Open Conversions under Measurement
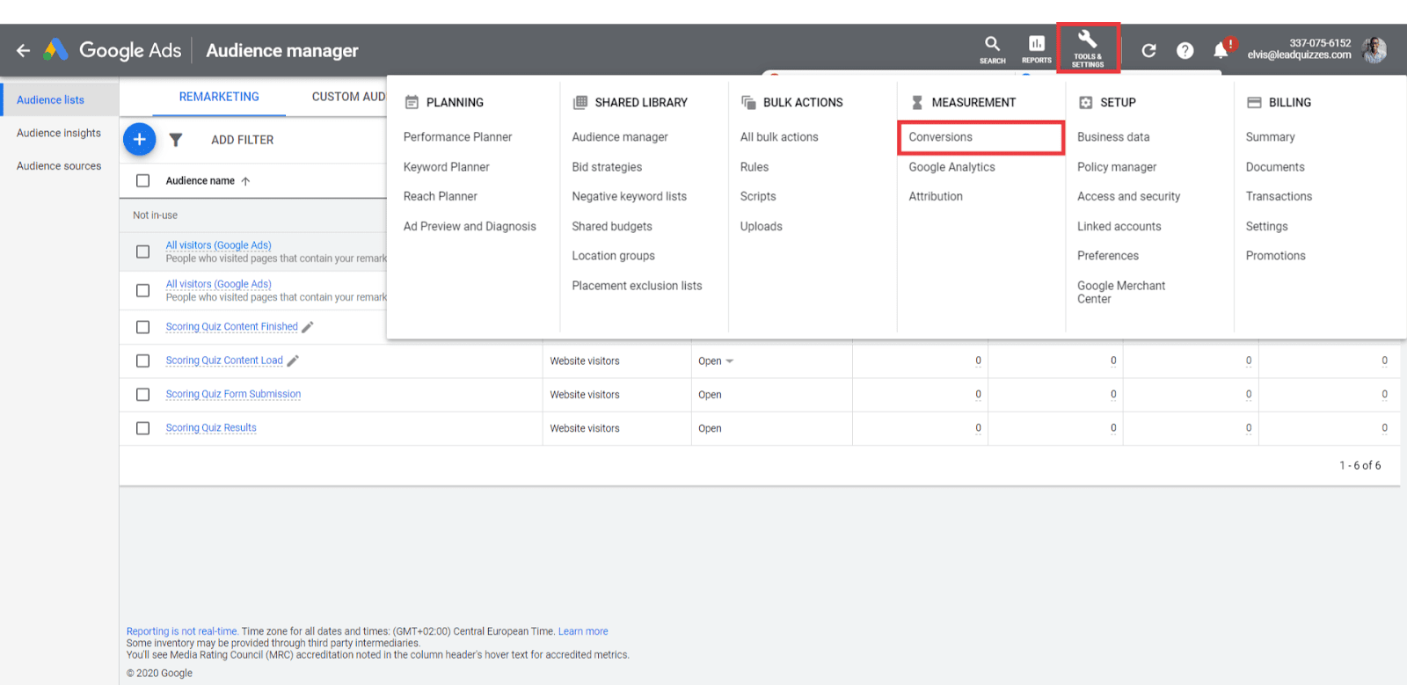 pos(941,137)
